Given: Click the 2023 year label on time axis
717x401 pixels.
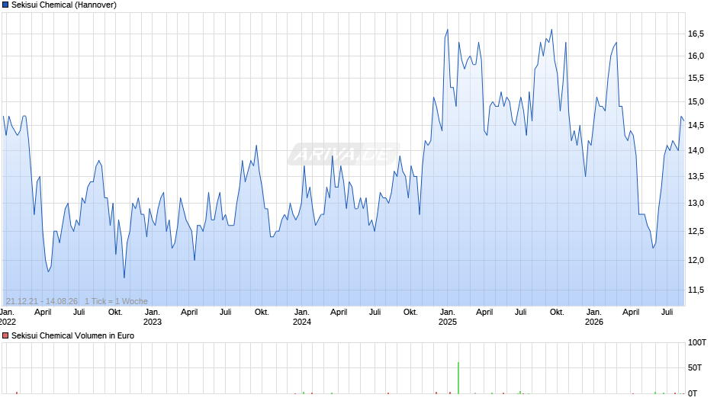Looking at the screenshot, I should pyautogui.click(x=153, y=322).
